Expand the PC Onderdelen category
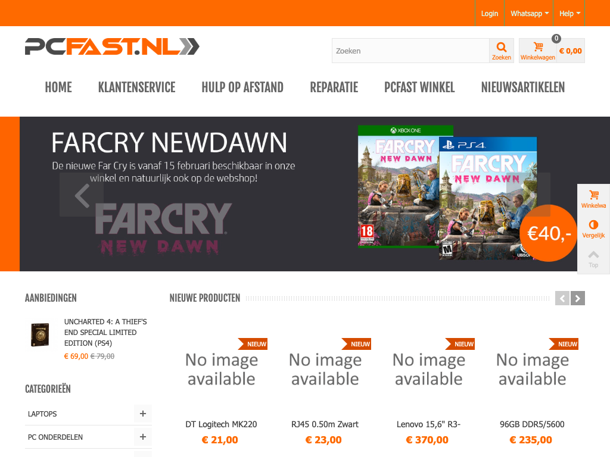 point(143,437)
